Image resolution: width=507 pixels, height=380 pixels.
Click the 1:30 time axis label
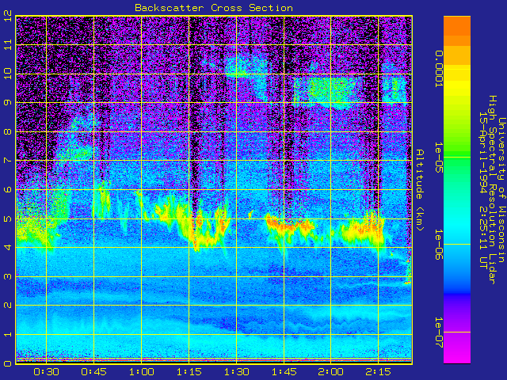point(236,372)
